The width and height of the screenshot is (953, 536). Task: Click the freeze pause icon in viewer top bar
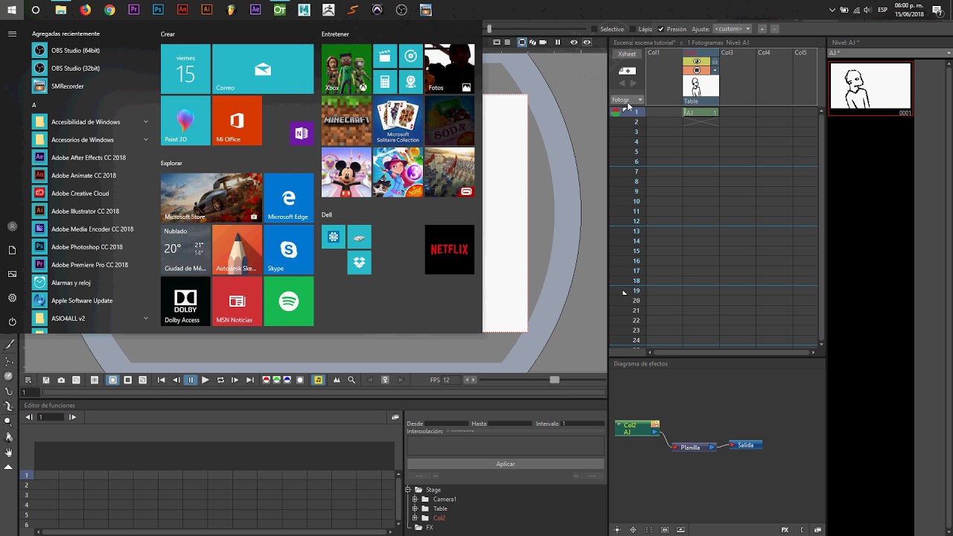click(557, 42)
